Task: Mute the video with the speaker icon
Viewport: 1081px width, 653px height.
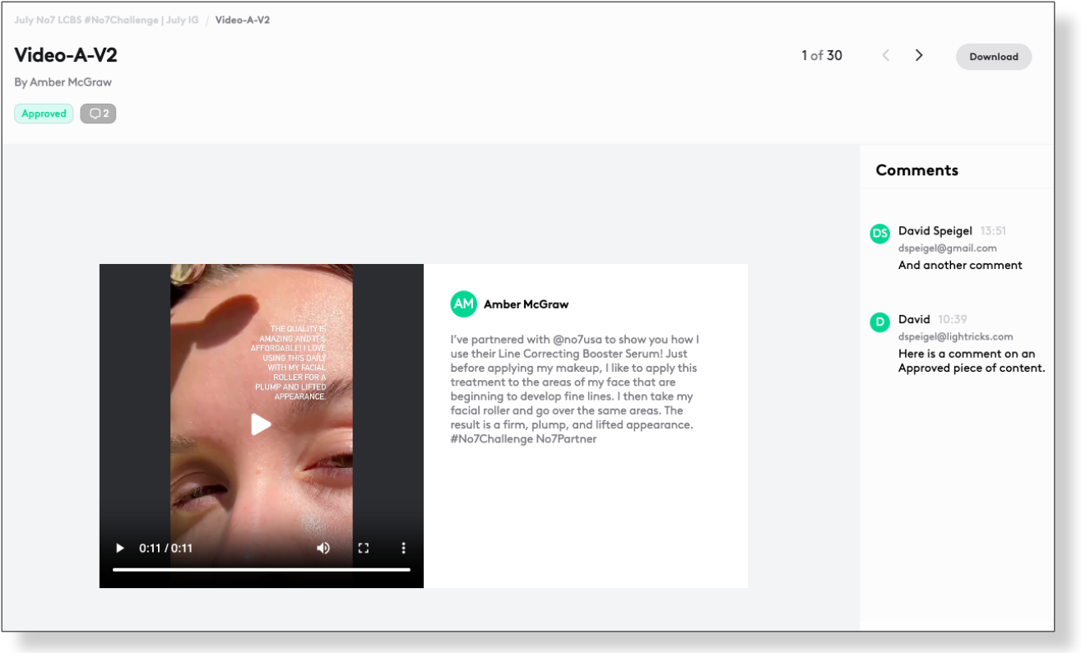Action: pyautogui.click(x=323, y=548)
